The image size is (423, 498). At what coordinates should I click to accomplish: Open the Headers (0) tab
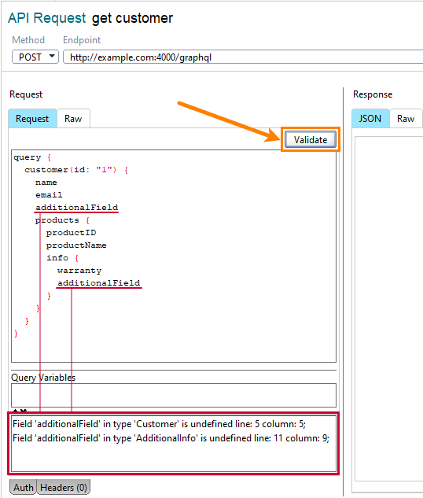pyautogui.click(x=64, y=487)
